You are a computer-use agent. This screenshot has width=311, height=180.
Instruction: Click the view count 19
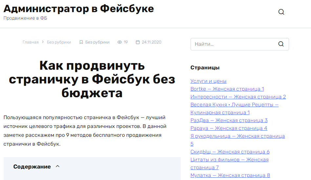click(x=126, y=42)
